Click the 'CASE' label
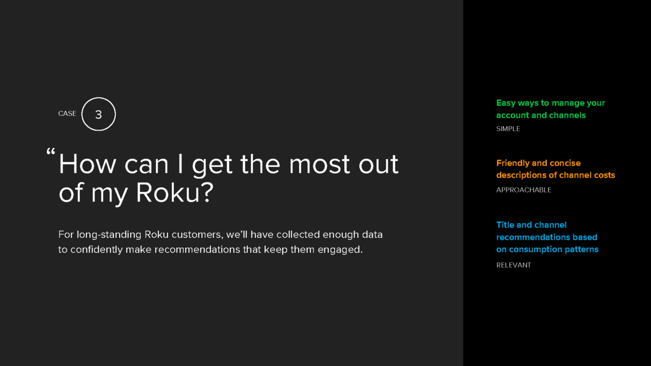Viewport: 651px width, 366px height. click(67, 114)
